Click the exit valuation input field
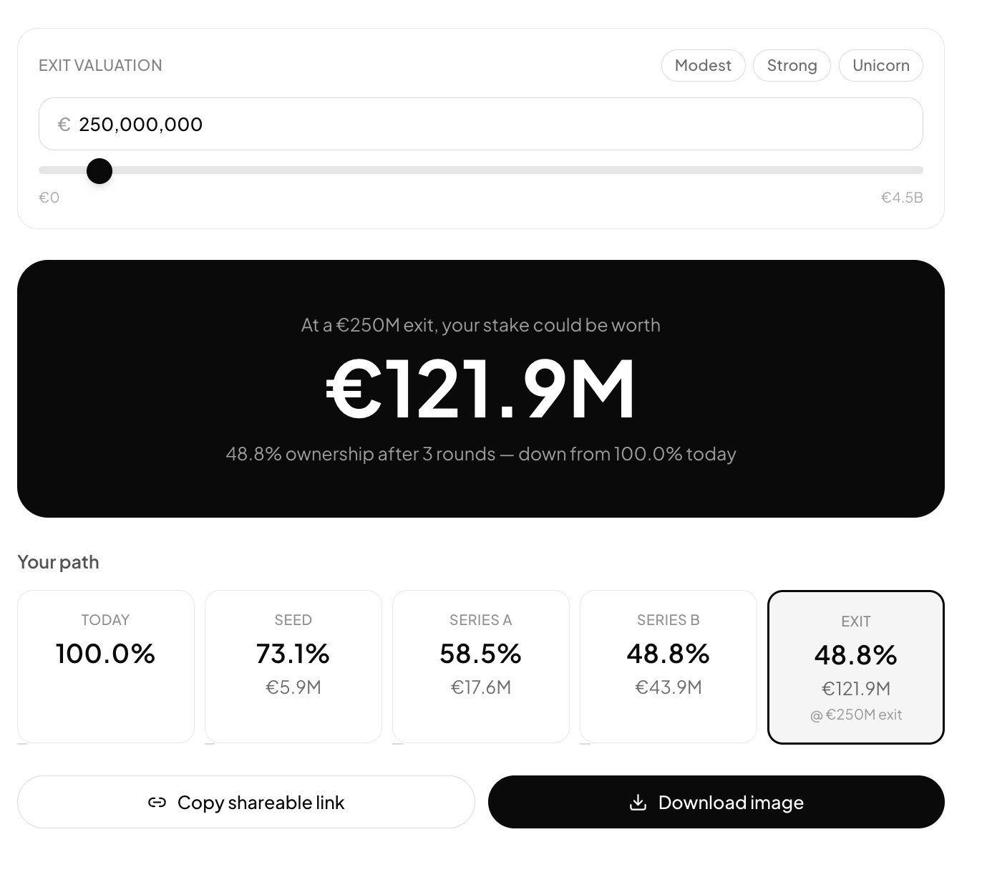 pos(480,124)
